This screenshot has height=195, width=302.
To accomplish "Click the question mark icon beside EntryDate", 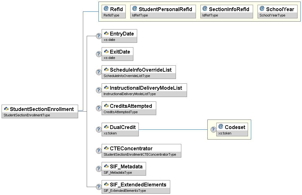I will [x=98, y=36].
